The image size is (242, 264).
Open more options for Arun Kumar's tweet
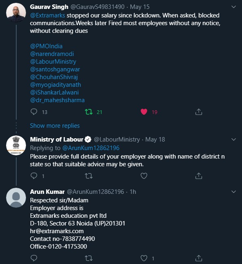[233, 192]
